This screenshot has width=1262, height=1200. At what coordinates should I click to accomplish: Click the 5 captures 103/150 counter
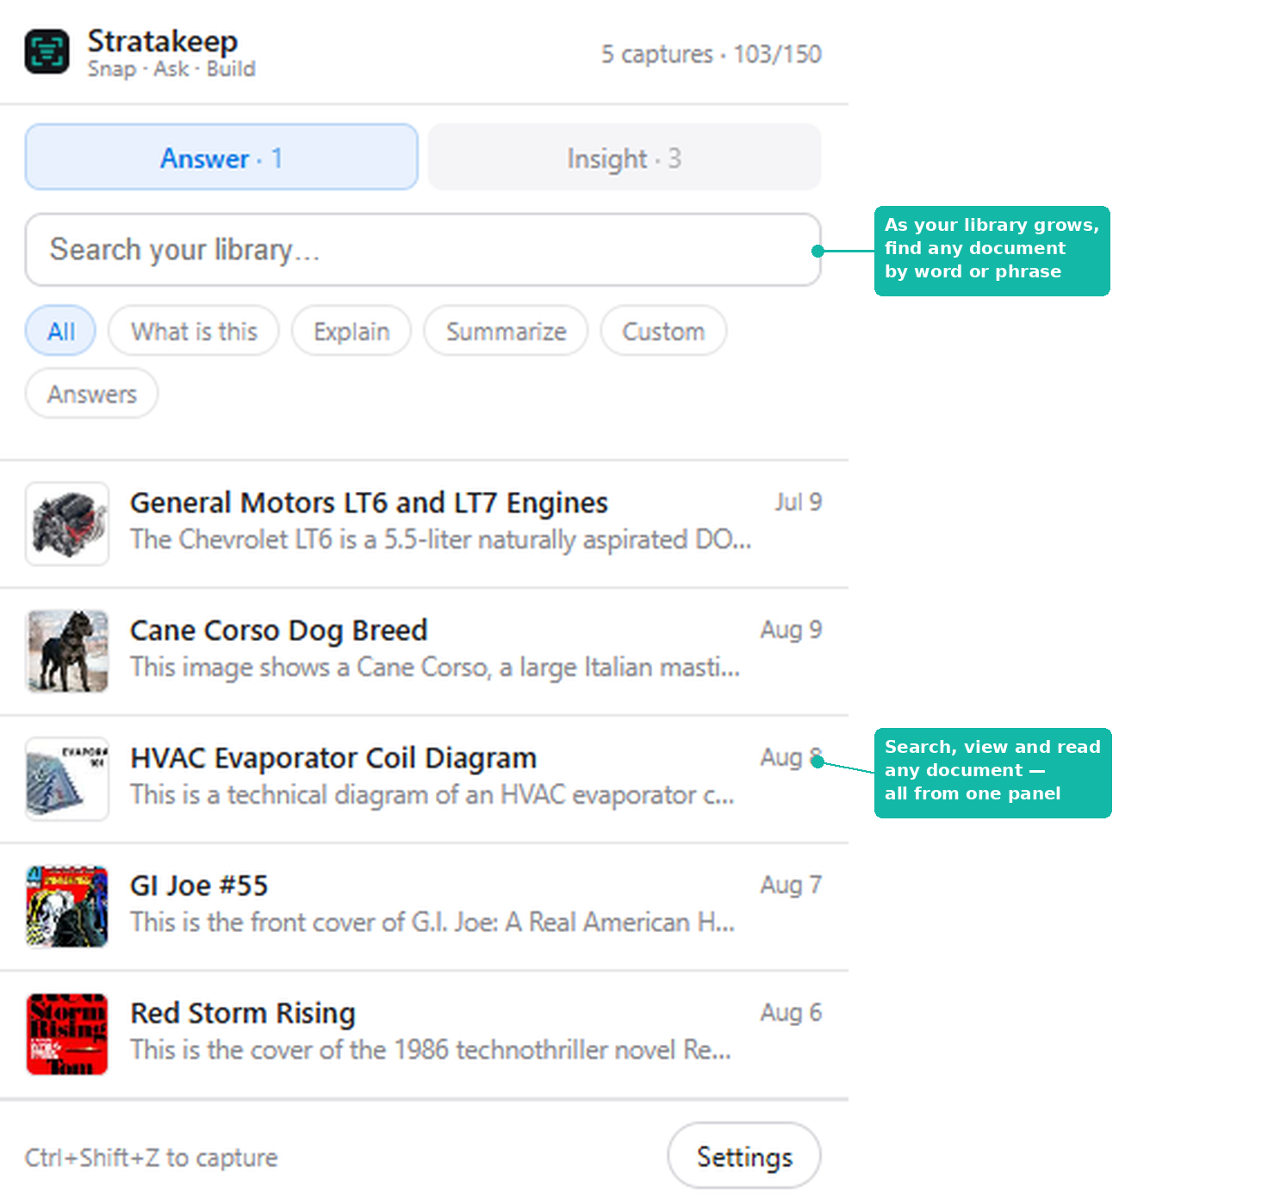point(712,53)
